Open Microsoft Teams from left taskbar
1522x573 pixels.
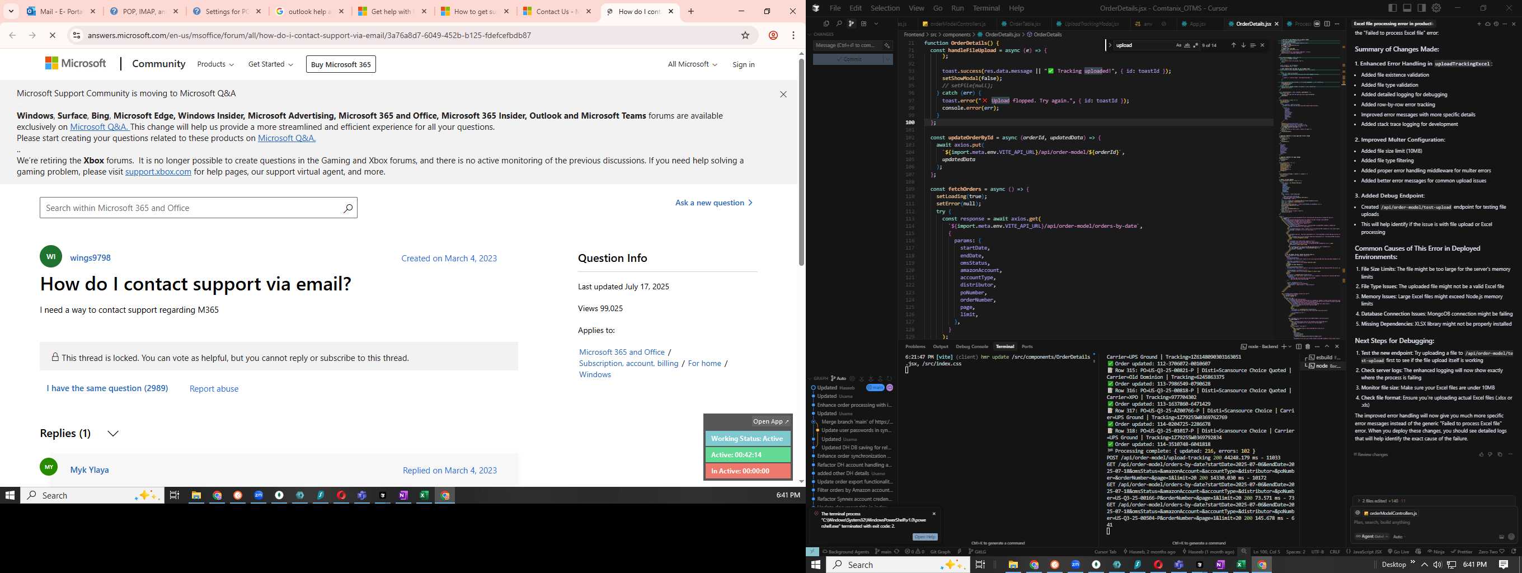[x=361, y=495]
